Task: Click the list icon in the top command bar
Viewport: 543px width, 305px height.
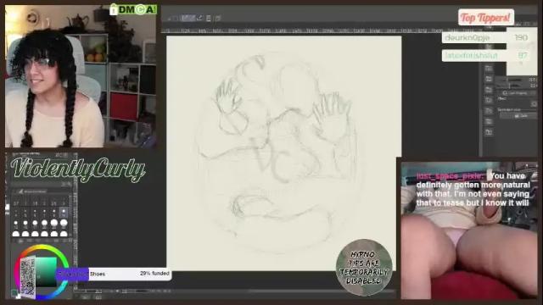Action: point(209,18)
